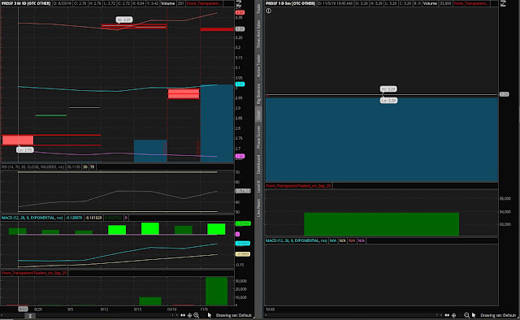520x320 pixels.
Task: Click the zoom-in magnifier on left chart
Action: pos(197,315)
